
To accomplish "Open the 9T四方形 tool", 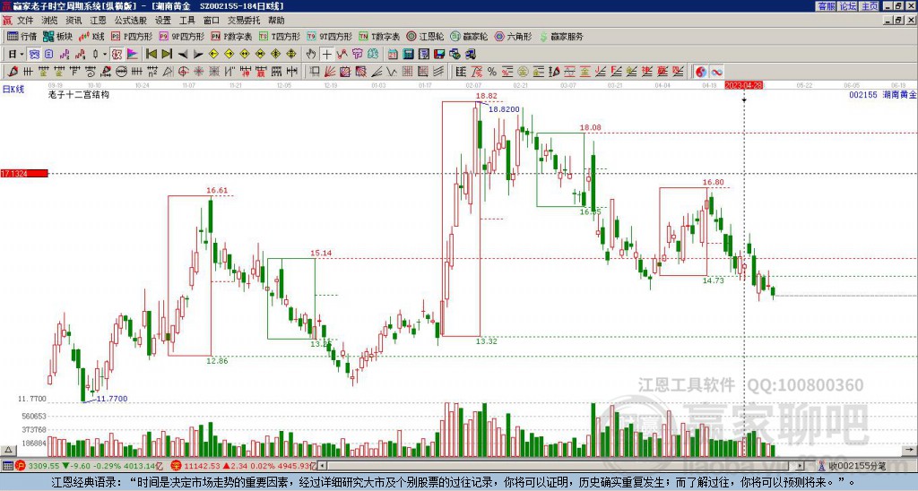I will (x=330, y=36).
